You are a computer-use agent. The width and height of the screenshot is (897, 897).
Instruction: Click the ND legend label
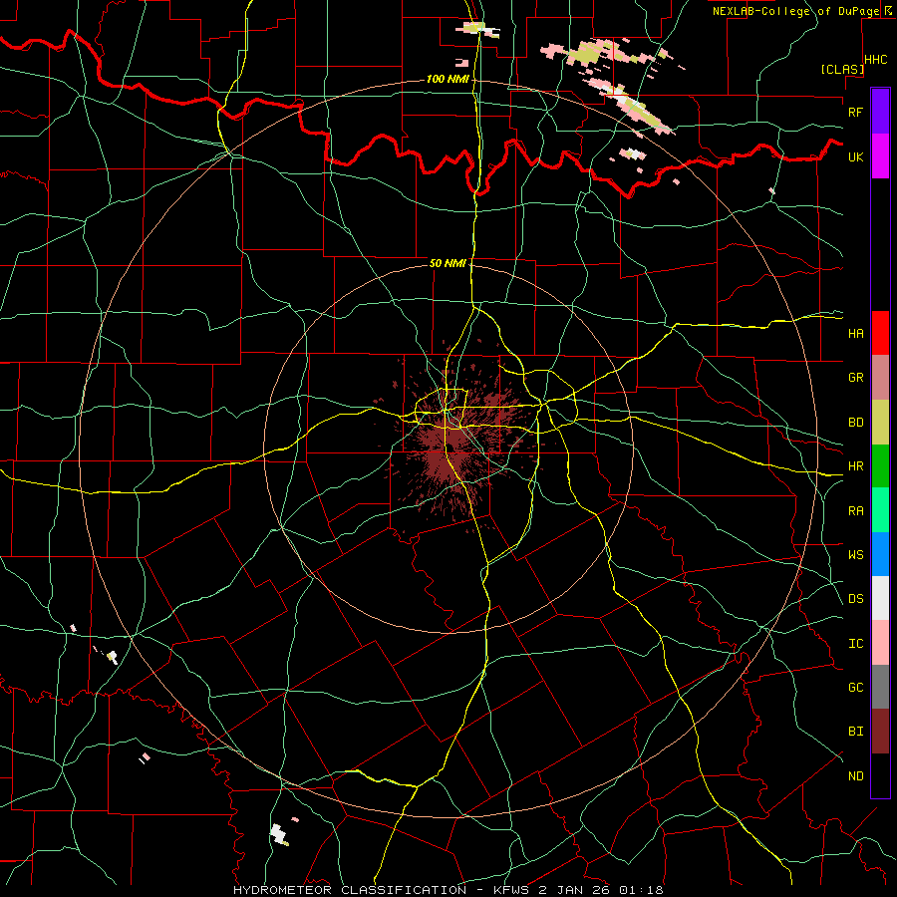(x=855, y=776)
